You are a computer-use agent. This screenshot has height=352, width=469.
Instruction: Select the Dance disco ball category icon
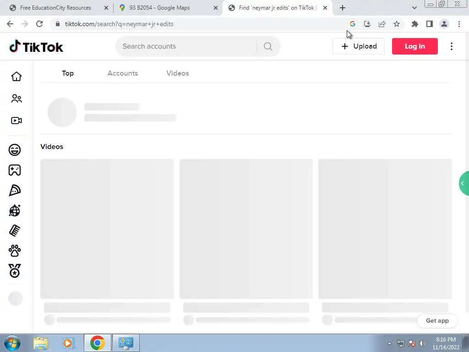(15, 210)
